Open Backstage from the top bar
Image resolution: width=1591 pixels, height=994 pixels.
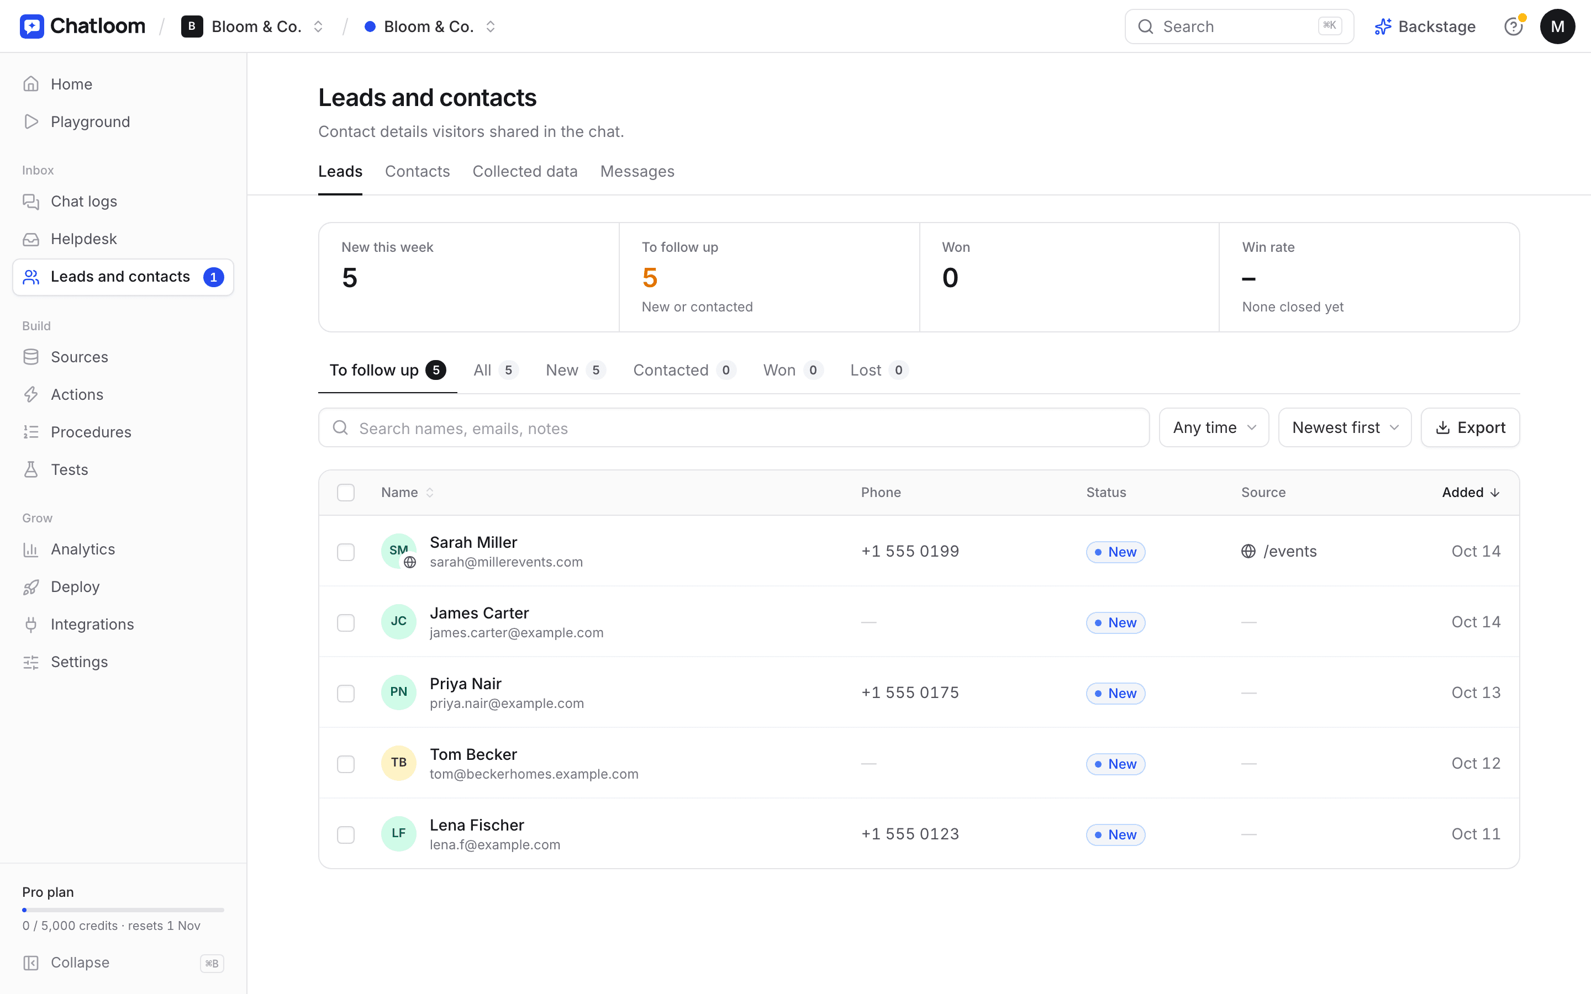pos(1425,27)
